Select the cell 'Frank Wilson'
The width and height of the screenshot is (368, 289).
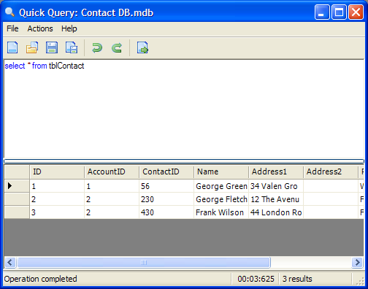coord(221,212)
